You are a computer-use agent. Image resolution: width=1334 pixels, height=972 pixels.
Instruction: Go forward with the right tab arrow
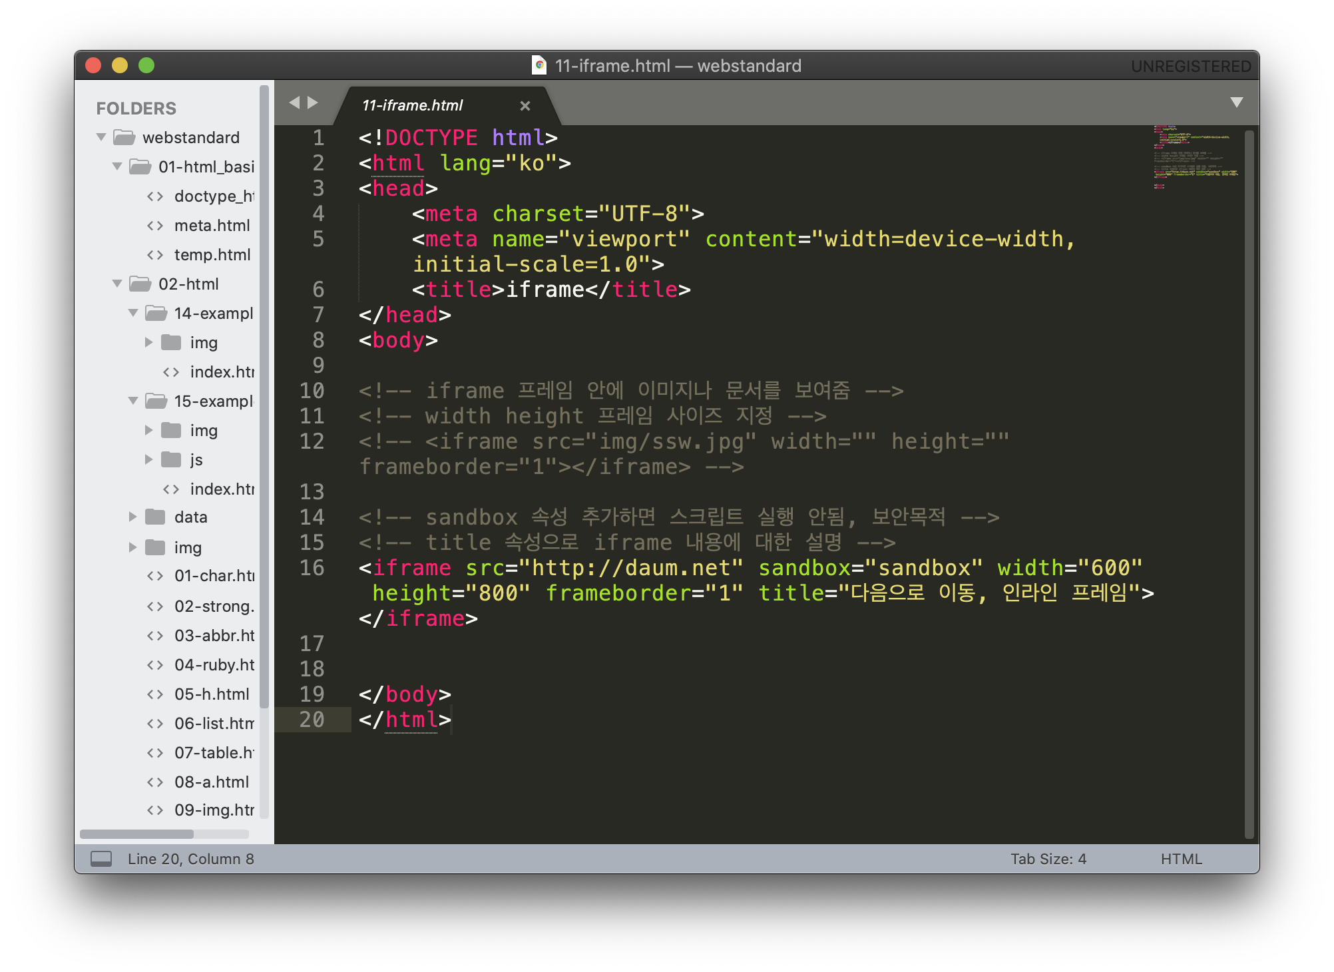[313, 103]
